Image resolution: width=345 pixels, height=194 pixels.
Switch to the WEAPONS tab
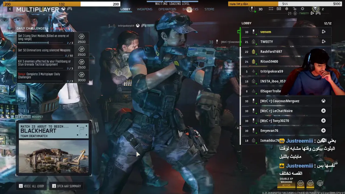pyautogui.click(x=144, y=9)
